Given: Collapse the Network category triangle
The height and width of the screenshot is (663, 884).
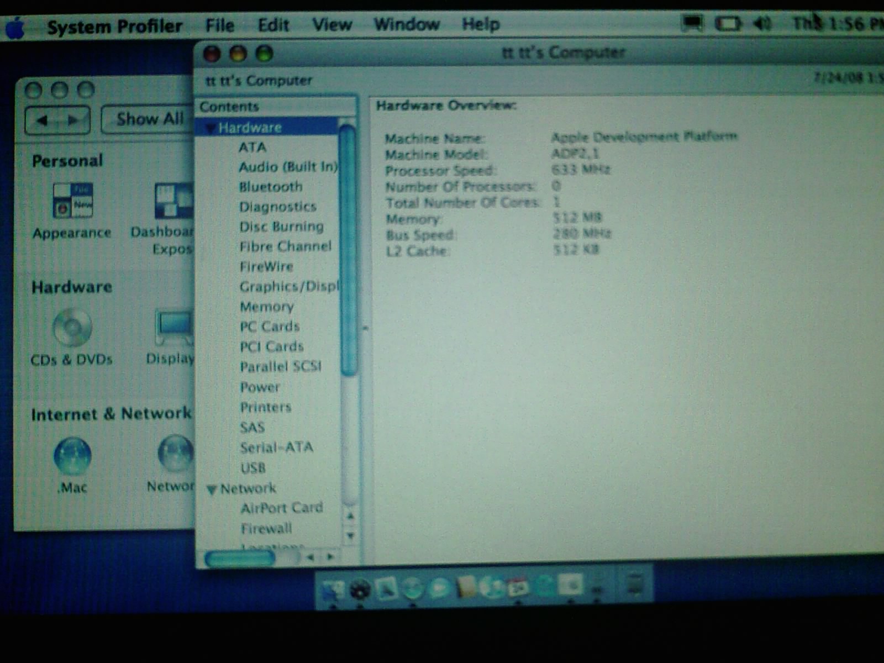Looking at the screenshot, I should coord(211,490).
